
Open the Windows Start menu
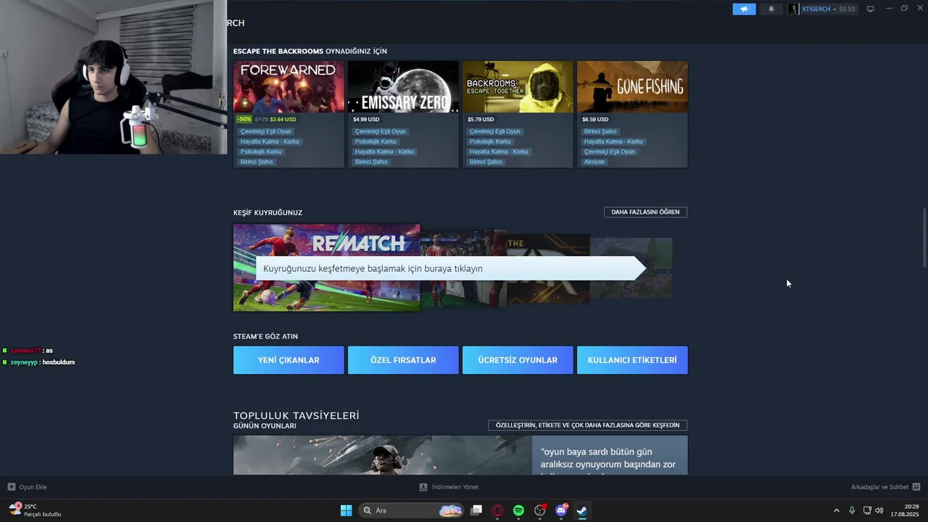346,510
